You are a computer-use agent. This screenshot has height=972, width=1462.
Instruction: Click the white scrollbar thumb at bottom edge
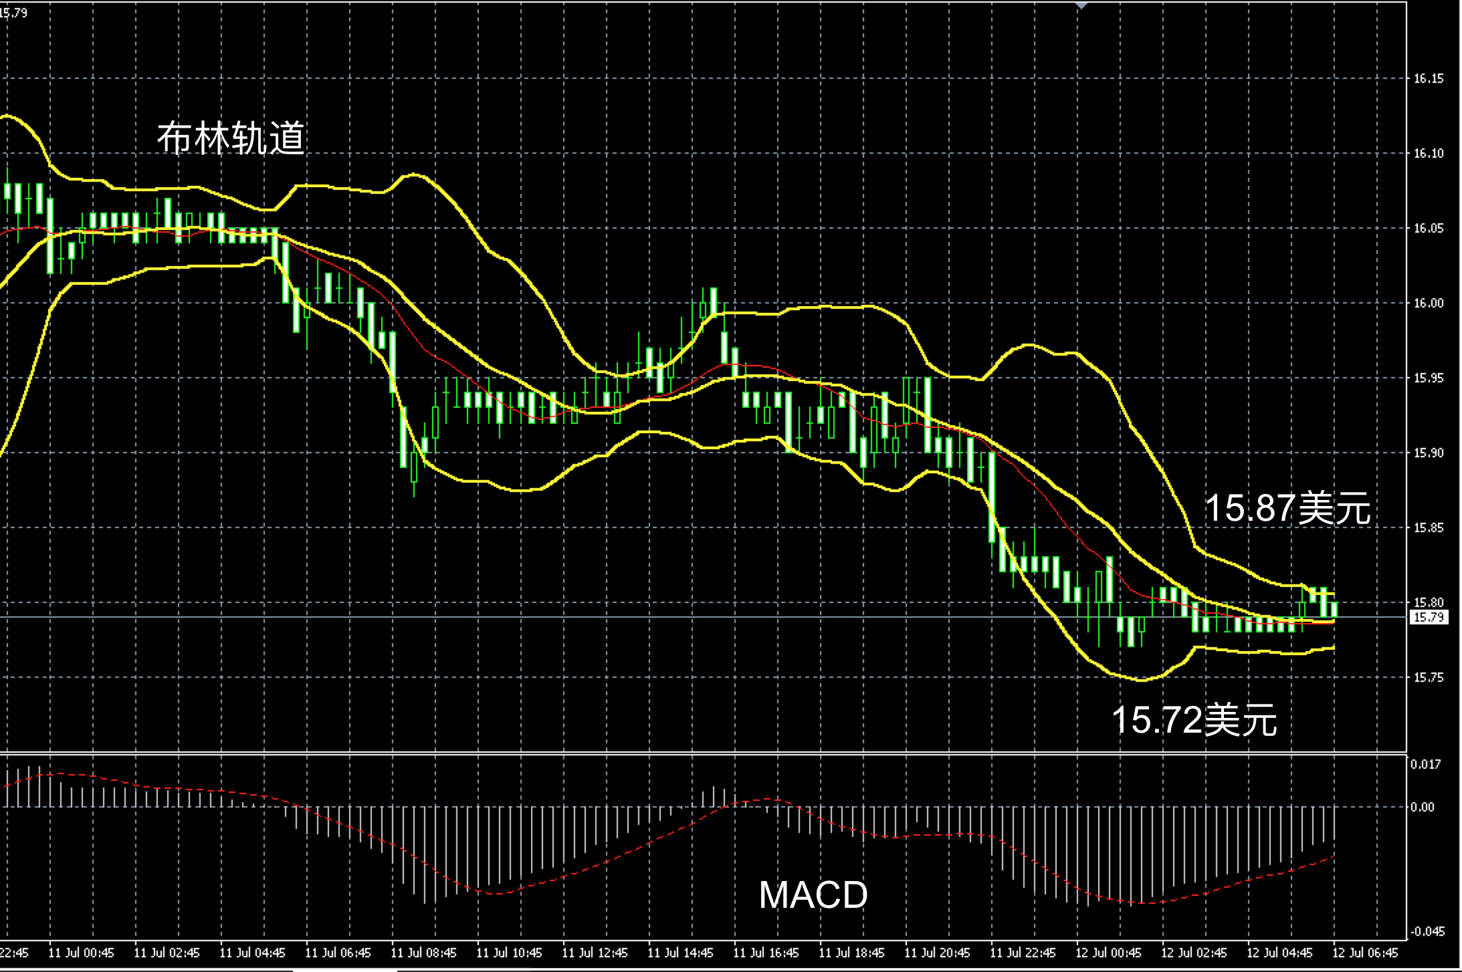pyautogui.click(x=345, y=970)
